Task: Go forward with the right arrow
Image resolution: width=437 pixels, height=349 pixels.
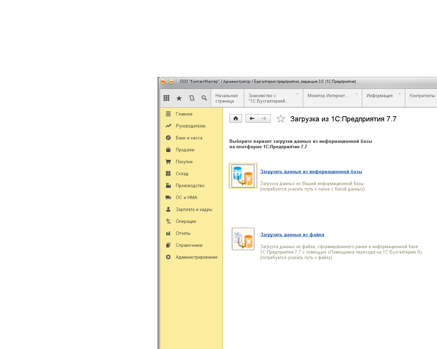Action: click(x=264, y=119)
